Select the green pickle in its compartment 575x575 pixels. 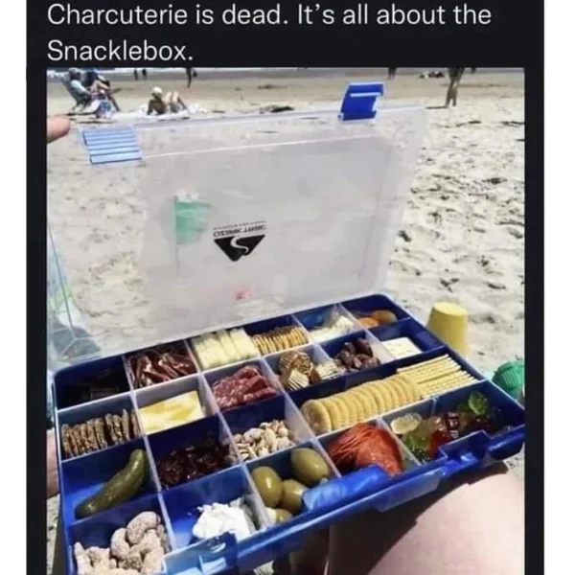(x=112, y=484)
